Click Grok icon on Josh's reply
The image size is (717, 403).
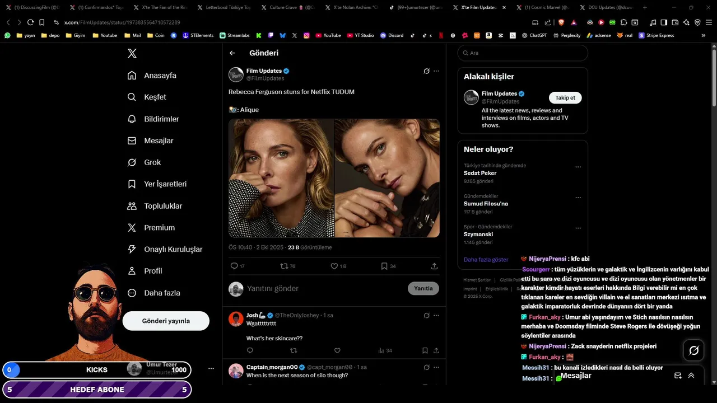click(426, 315)
